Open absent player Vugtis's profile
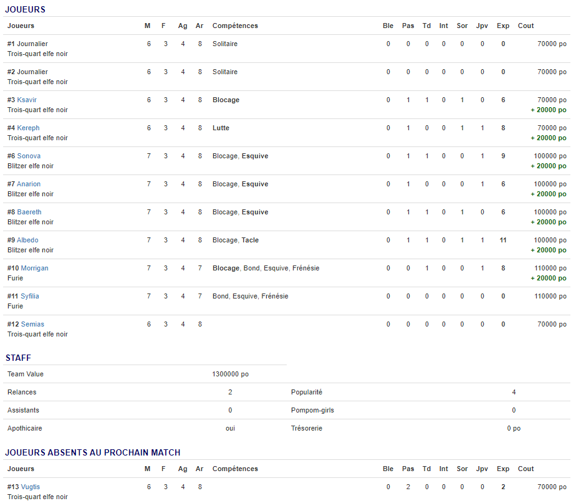This screenshot has height=501, width=576. click(x=31, y=487)
